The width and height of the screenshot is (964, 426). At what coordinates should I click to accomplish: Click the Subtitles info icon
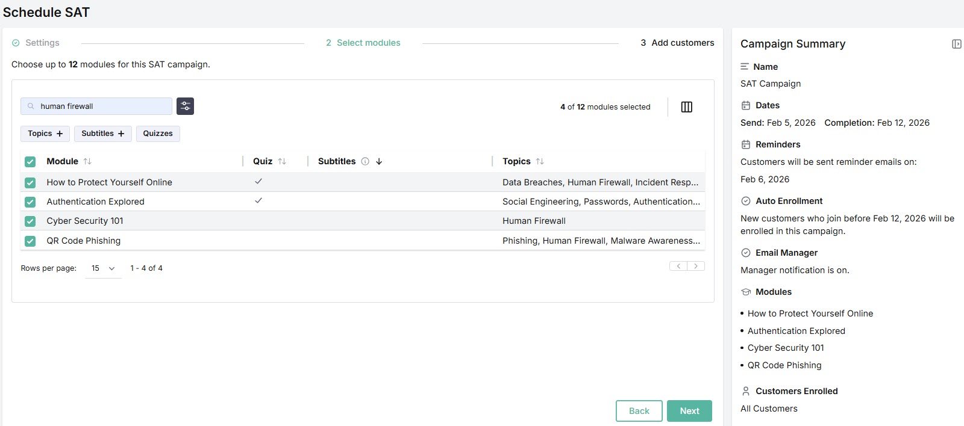pyautogui.click(x=365, y=161)
